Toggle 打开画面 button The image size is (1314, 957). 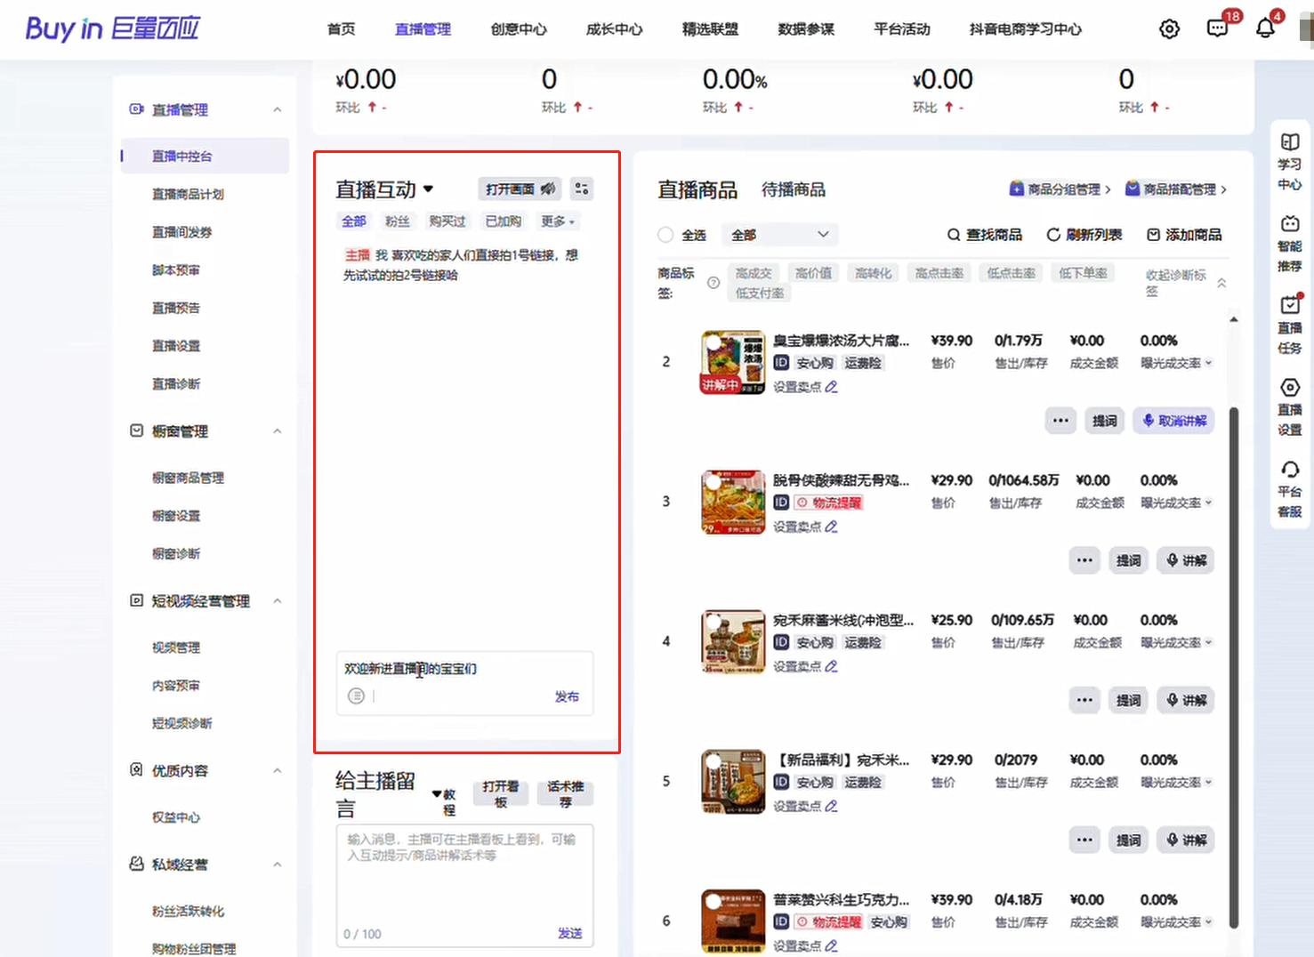pos(520,189)
